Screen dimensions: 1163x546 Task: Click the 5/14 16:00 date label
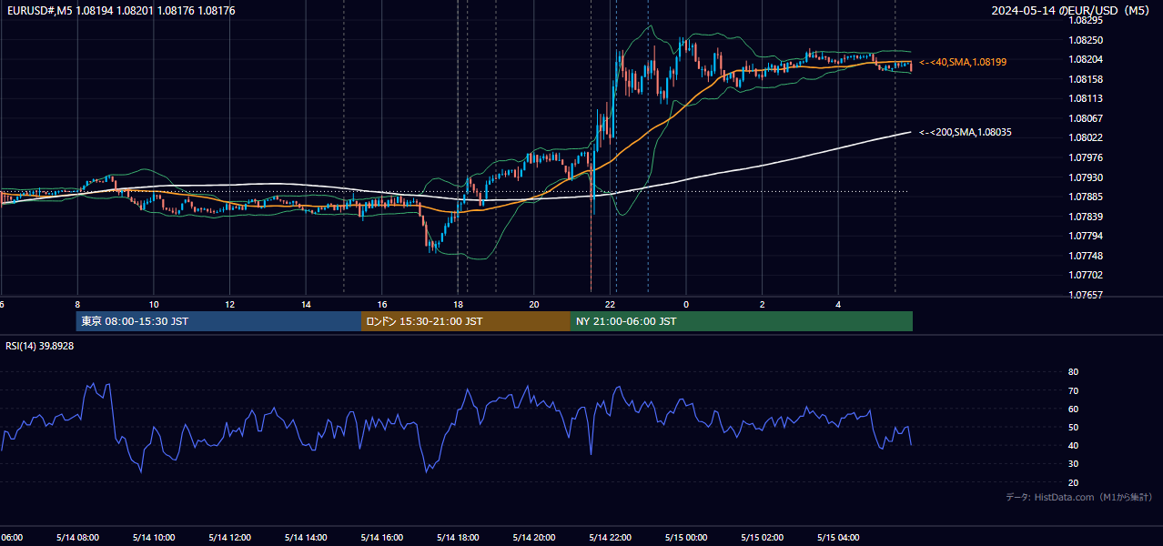click(381, 537)
